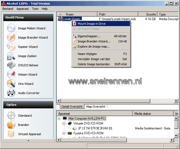
Task: Click Wissen Wizard label
Action: point(28,74)
